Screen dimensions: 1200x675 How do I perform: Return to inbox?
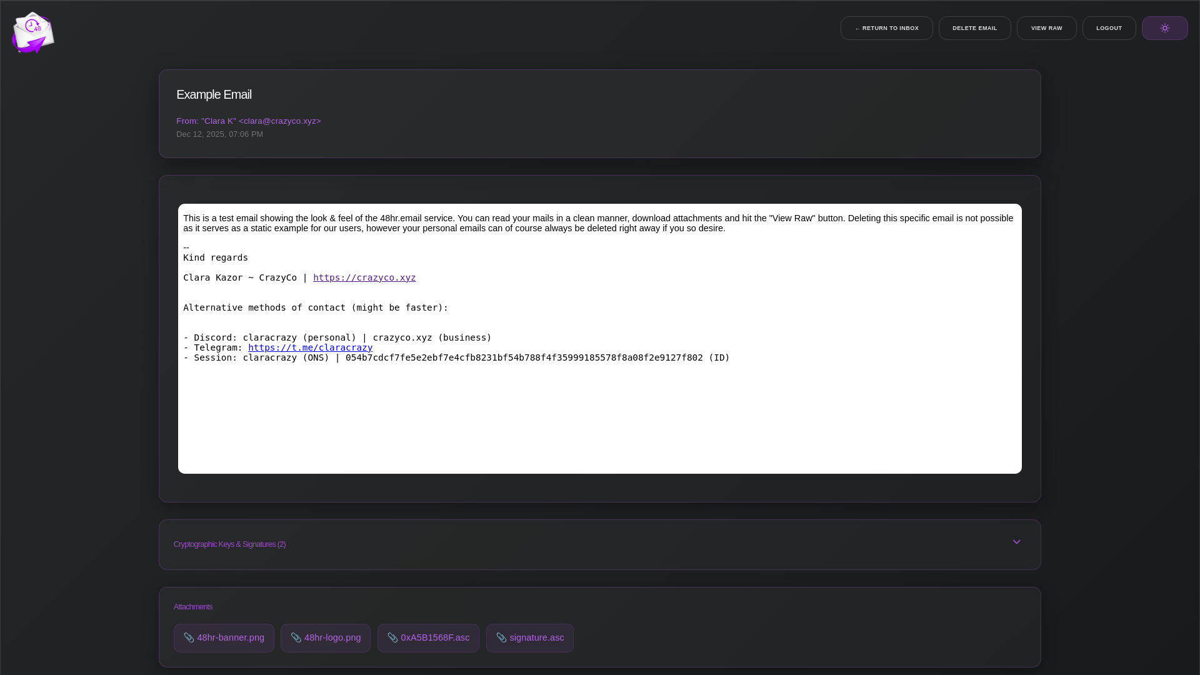(x=886, y=28)
